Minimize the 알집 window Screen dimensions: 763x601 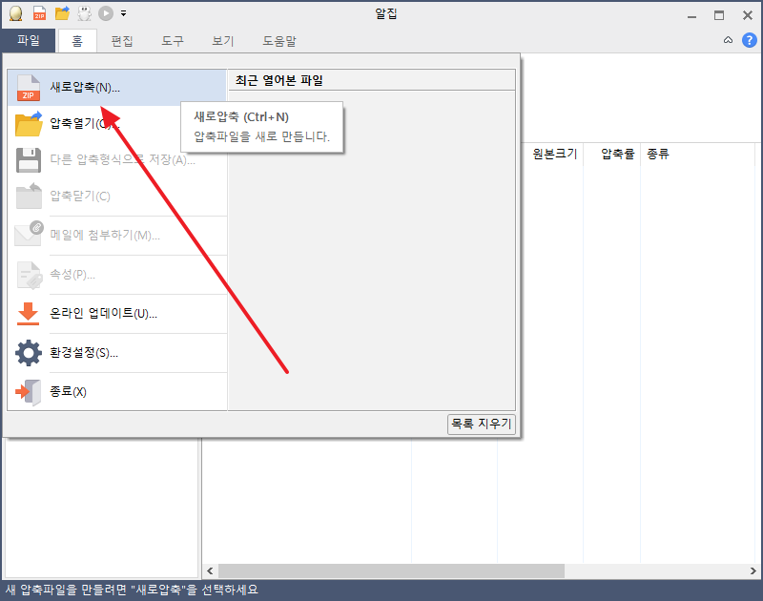[691, 15]
